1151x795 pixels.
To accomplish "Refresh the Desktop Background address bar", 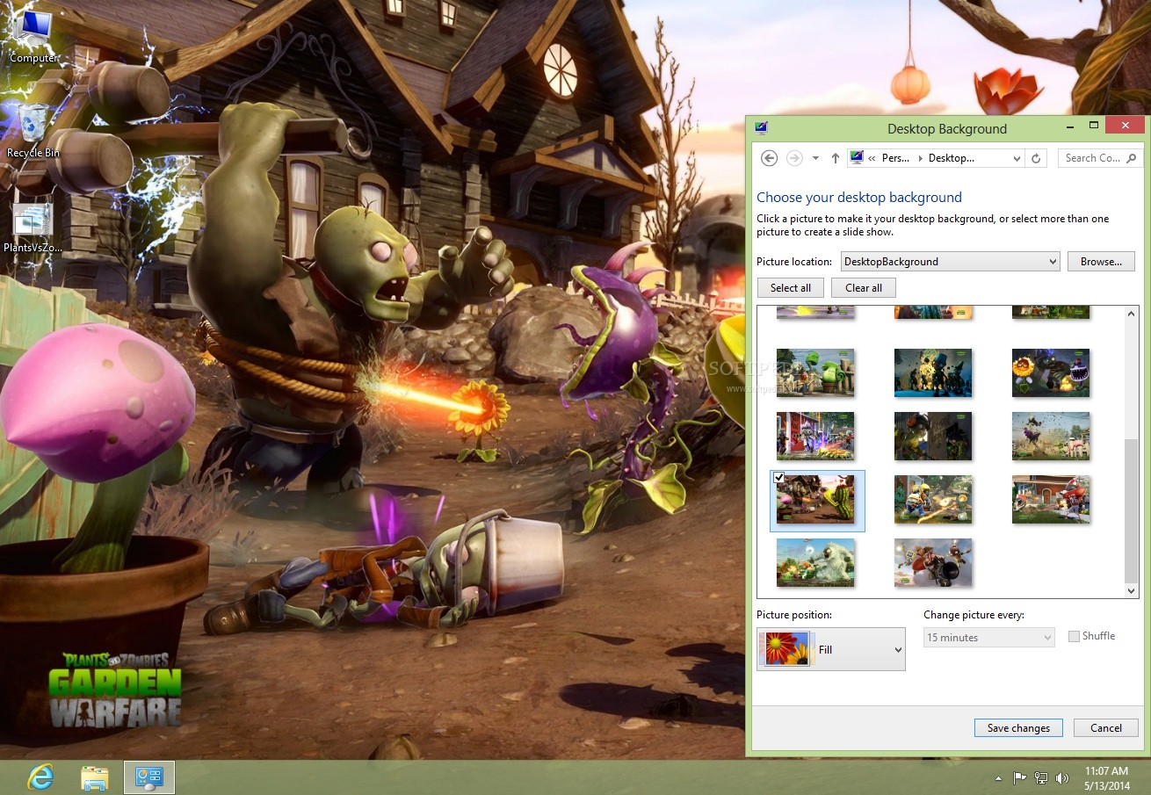I will 1036,158.
